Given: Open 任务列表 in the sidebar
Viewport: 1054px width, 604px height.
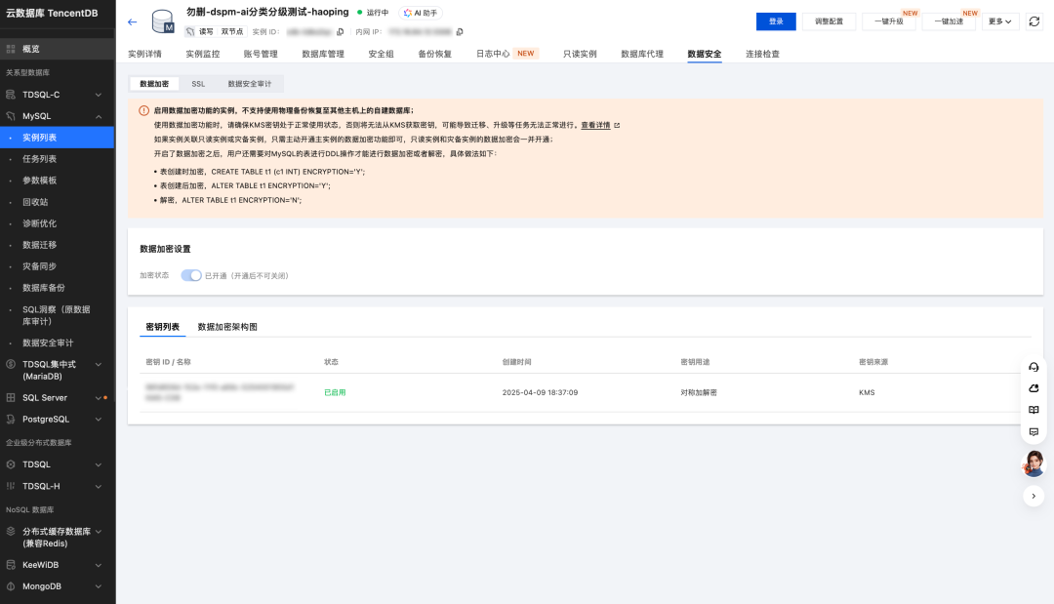Looking at the screenshot, I should pyautogui.click(x=40, y=159).
